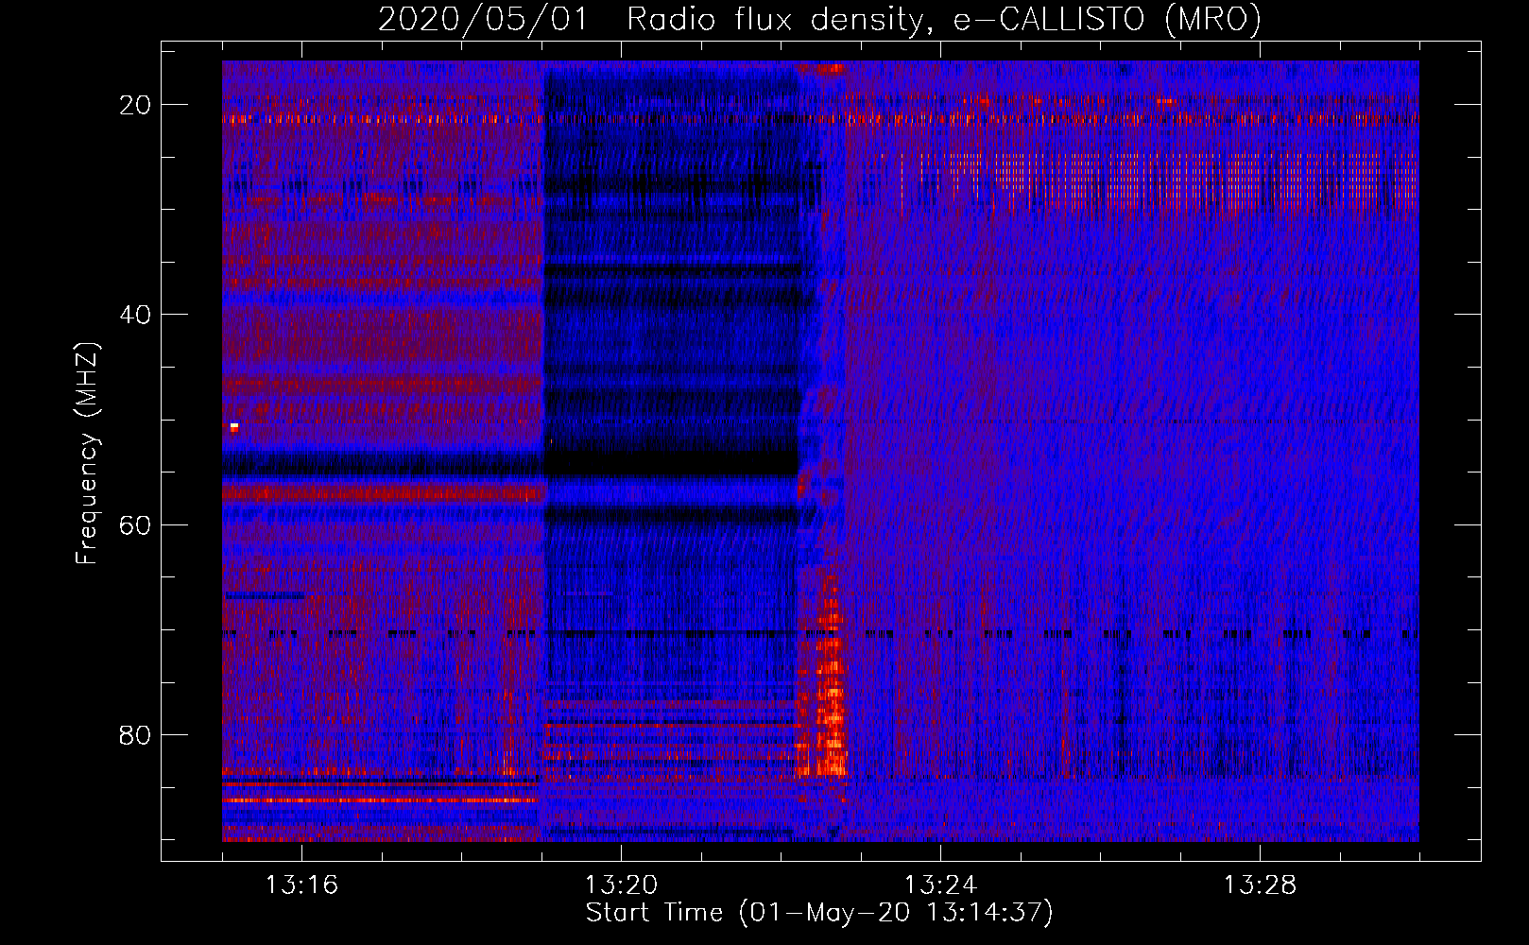Click the '80' frequency tick label

tap(135, 735)
